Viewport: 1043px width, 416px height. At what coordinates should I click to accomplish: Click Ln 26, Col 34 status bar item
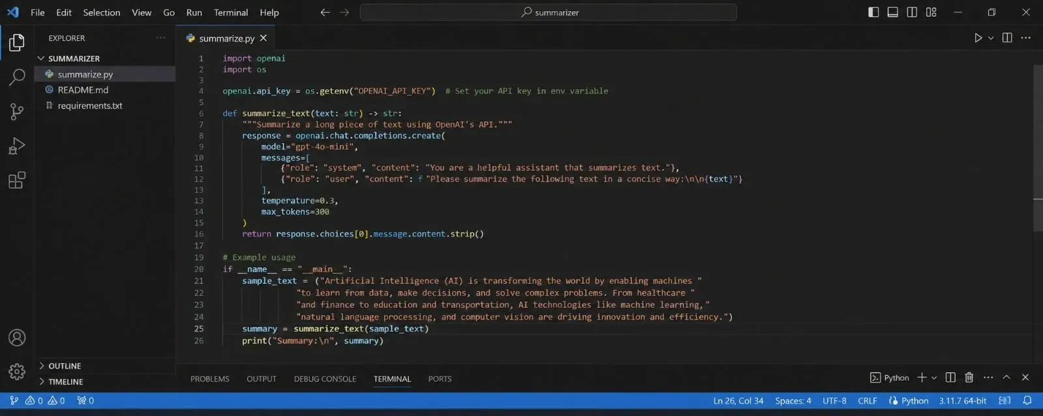tap(738, 400)
